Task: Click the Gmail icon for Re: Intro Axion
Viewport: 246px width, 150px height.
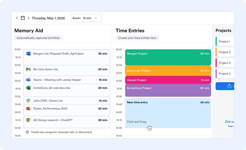Action: 28,69
